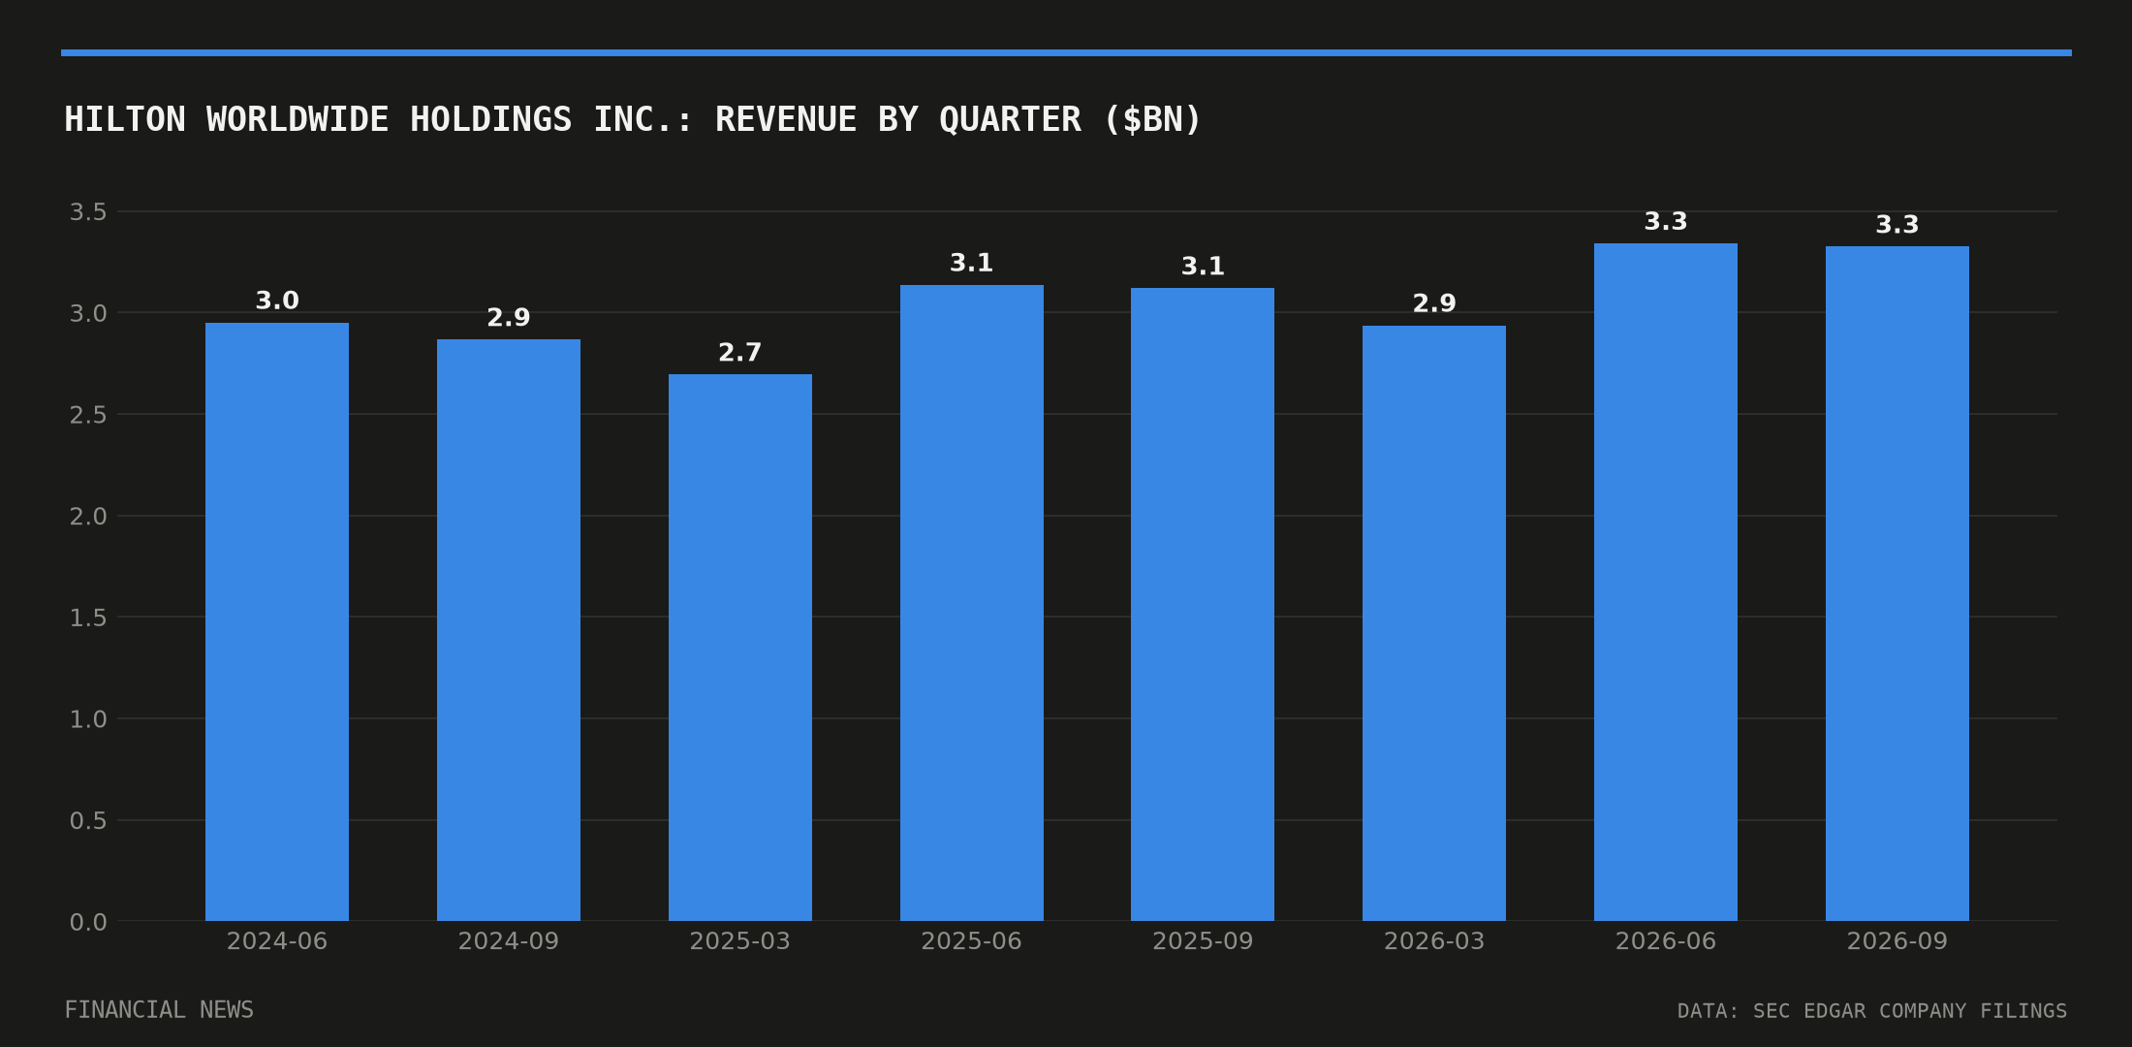Select the 2026-09 revenue bar

(x=1897, y=584)
